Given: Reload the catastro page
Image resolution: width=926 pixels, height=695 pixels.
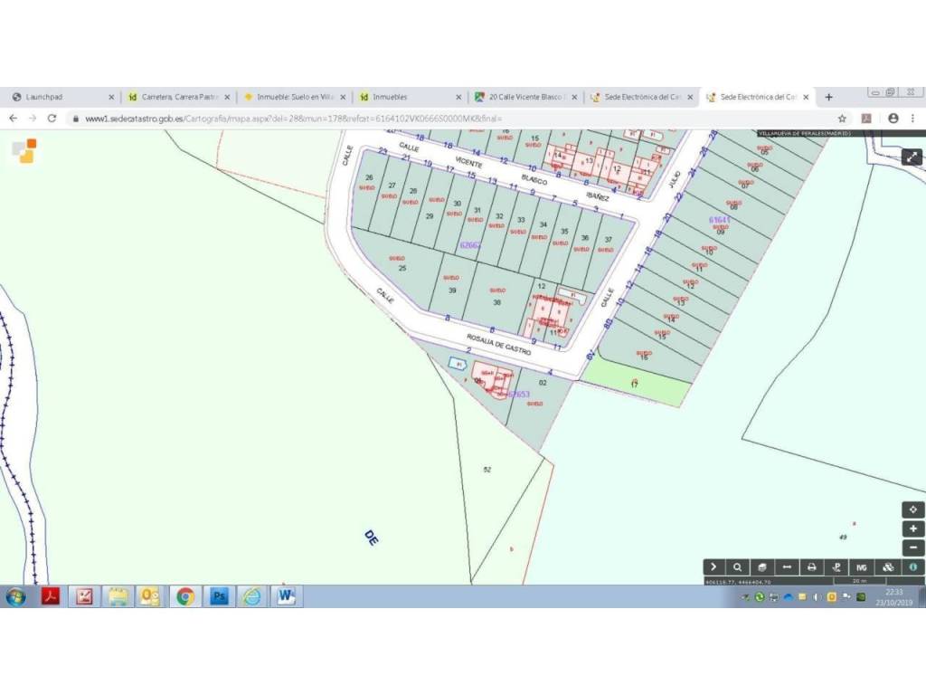Looking at the screenshot, I should click(52, 119).
